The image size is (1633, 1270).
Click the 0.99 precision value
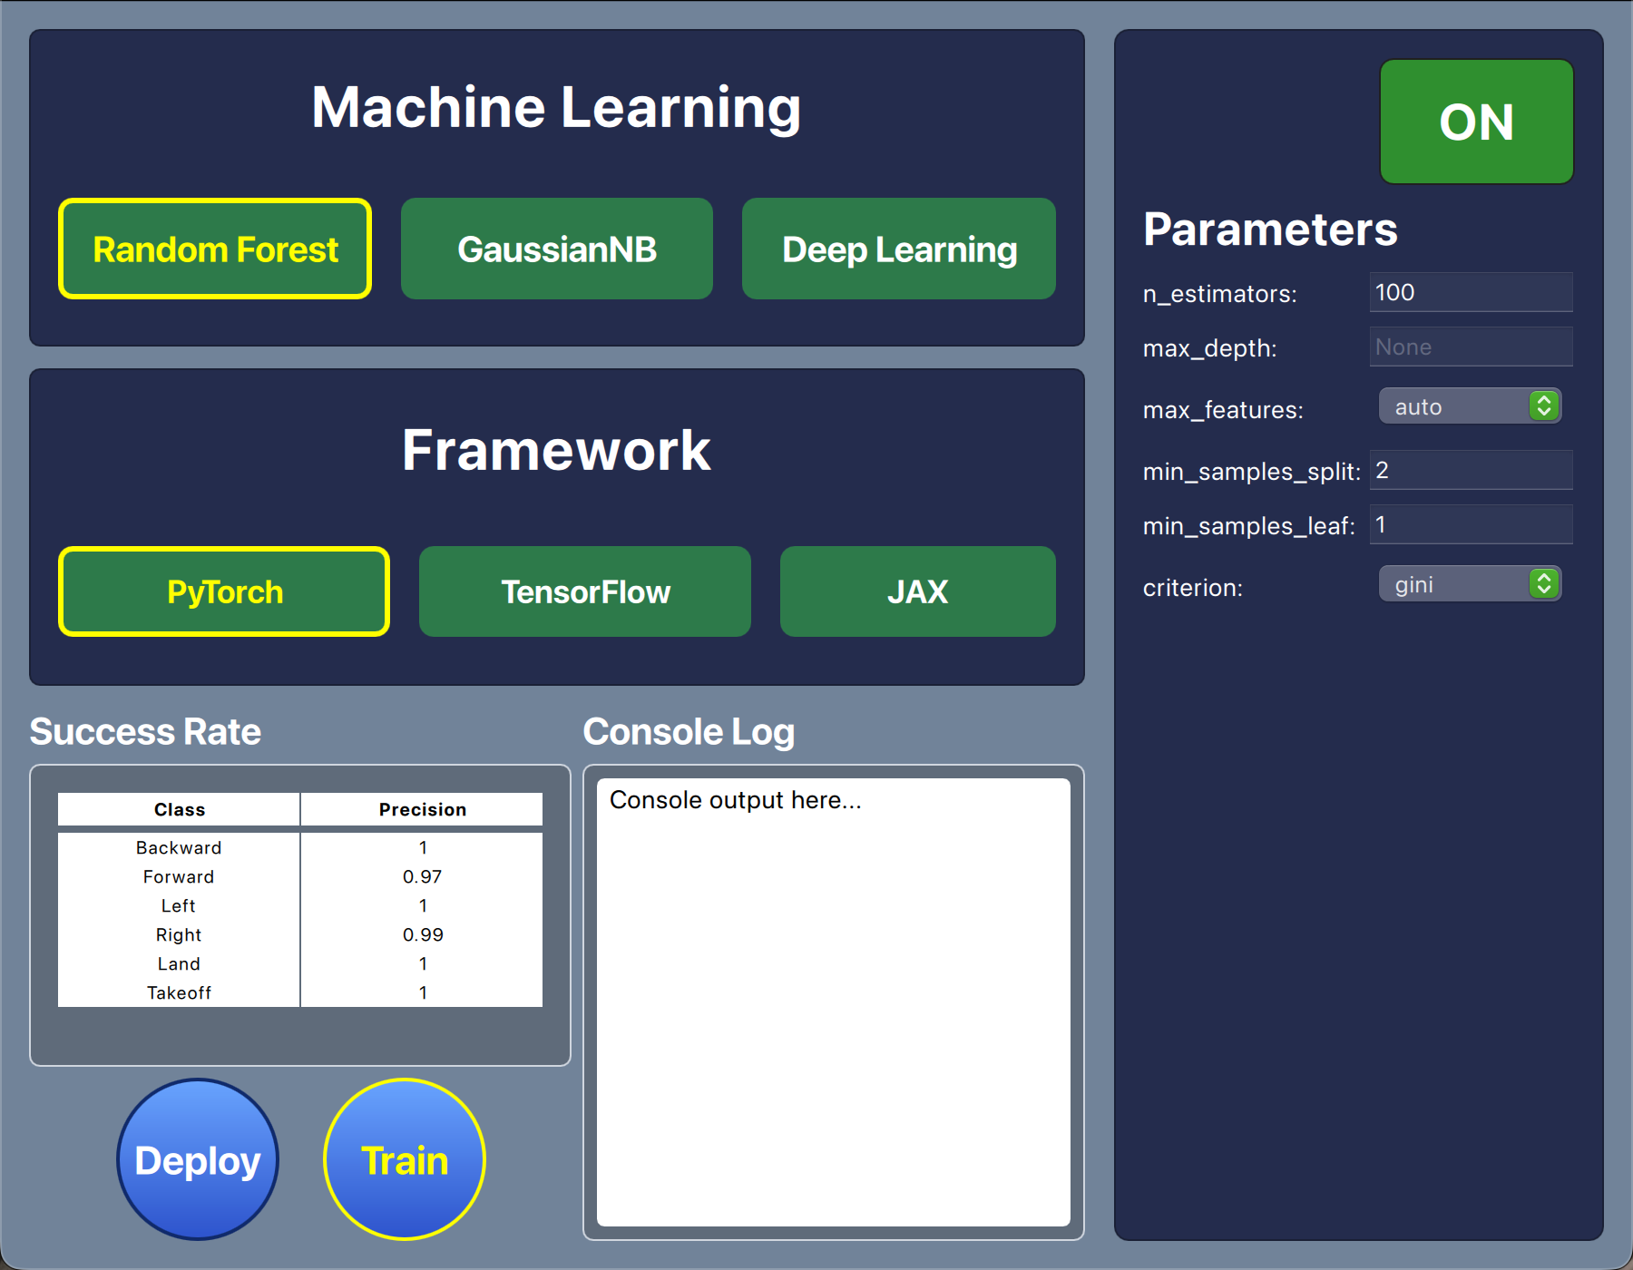pyautogui.click(x=422, y=934)
